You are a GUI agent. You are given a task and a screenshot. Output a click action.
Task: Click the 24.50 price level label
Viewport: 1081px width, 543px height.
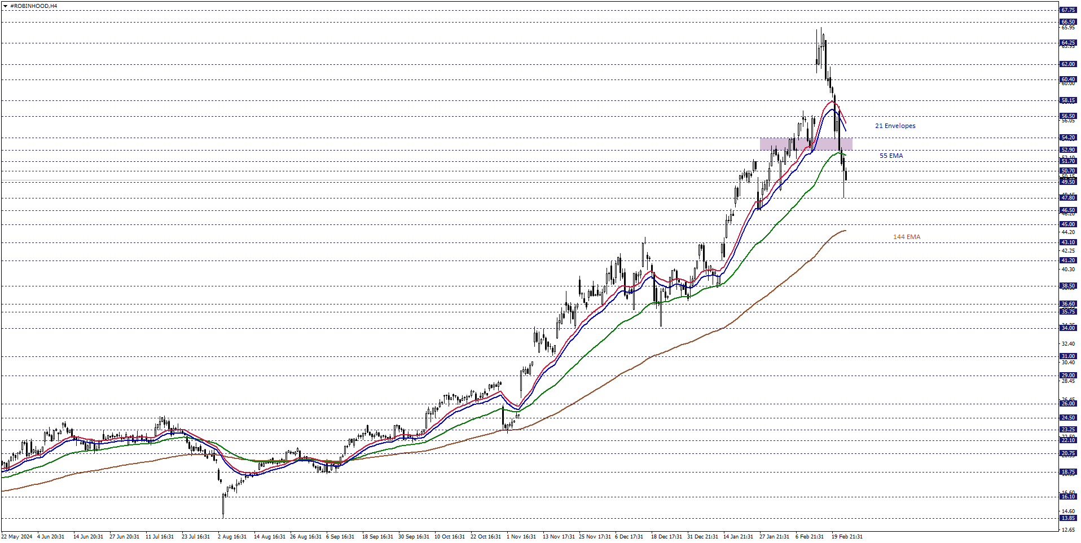(1068, 418)
